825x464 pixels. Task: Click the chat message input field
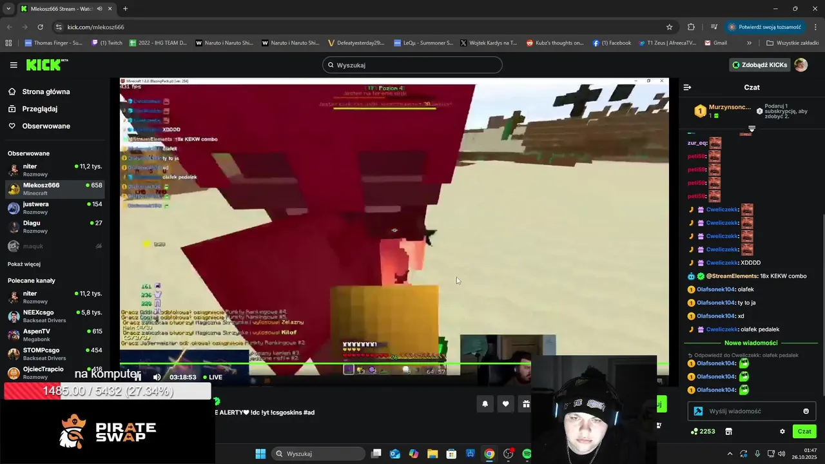tap(752, 411)
